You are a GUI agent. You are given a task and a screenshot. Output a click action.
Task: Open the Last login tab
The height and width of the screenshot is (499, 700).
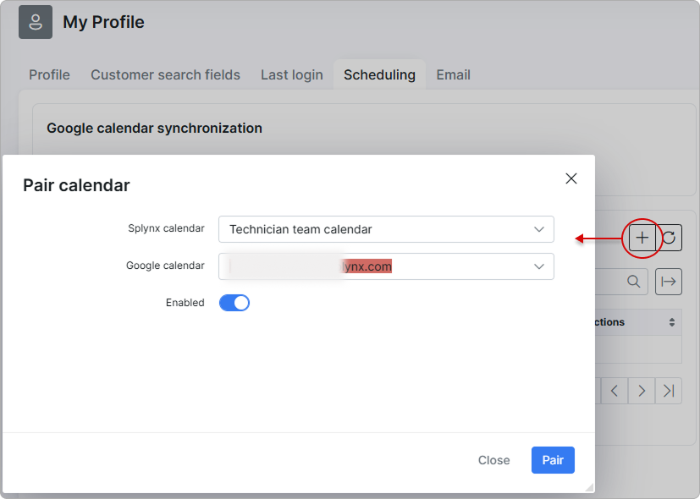pyautogui.click(x=291, y=75)
